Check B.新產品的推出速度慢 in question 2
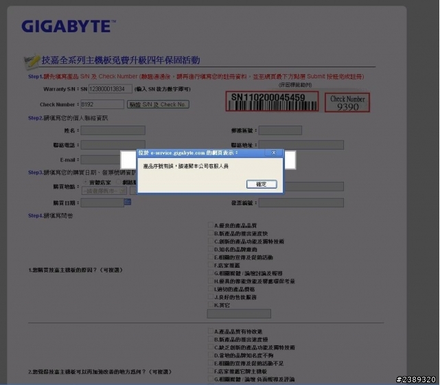This screenshot has width=440, height=385. click(211, 339)
